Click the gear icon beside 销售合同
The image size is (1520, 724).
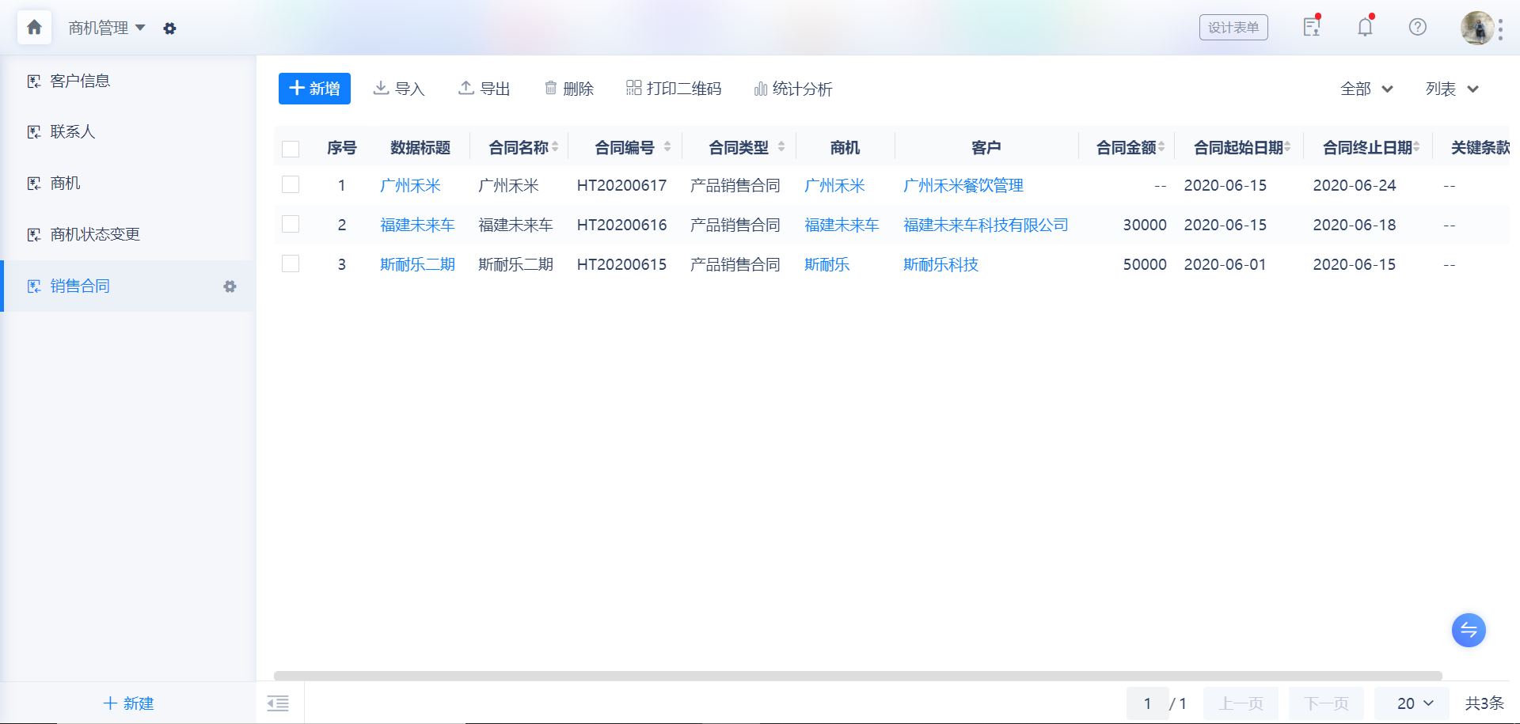click(x=230, y=286)
